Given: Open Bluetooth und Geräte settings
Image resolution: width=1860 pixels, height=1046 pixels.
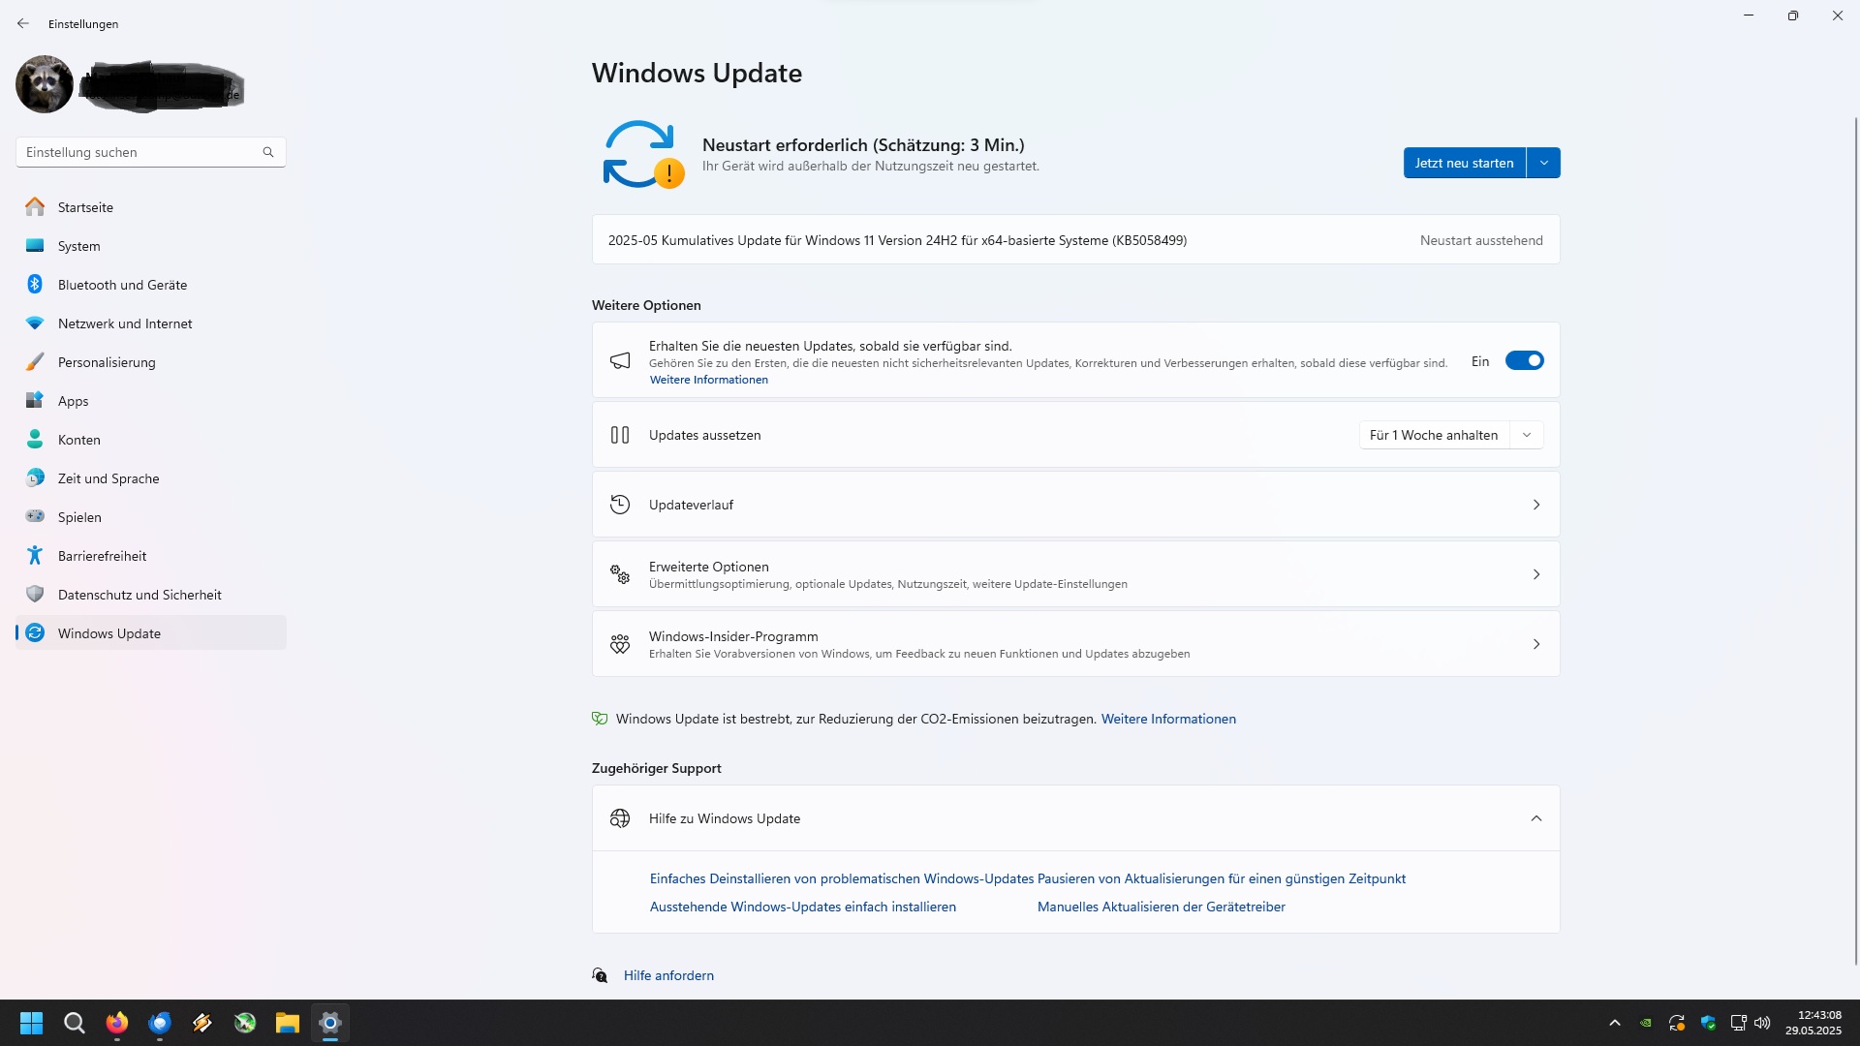Looking at the screenshot, I should [151, 285].
